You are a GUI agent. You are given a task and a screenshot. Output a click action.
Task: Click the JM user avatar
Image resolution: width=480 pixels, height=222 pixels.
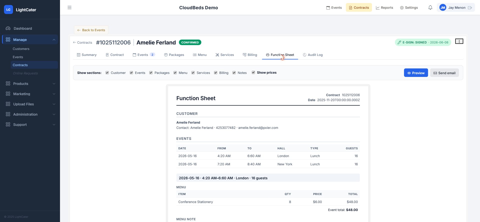click(443, 7)
